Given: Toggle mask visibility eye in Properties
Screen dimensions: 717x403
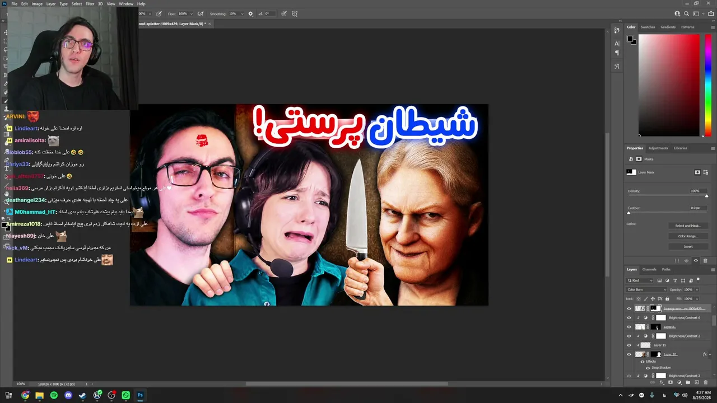Looking at the screenshot, I should click(696, 260).
